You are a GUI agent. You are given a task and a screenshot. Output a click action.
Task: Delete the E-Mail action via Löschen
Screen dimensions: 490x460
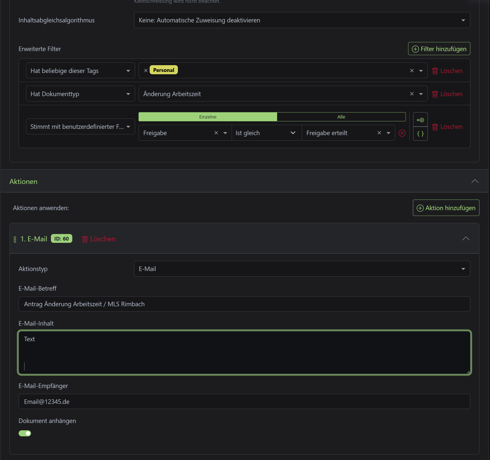(x=99, y=239)
